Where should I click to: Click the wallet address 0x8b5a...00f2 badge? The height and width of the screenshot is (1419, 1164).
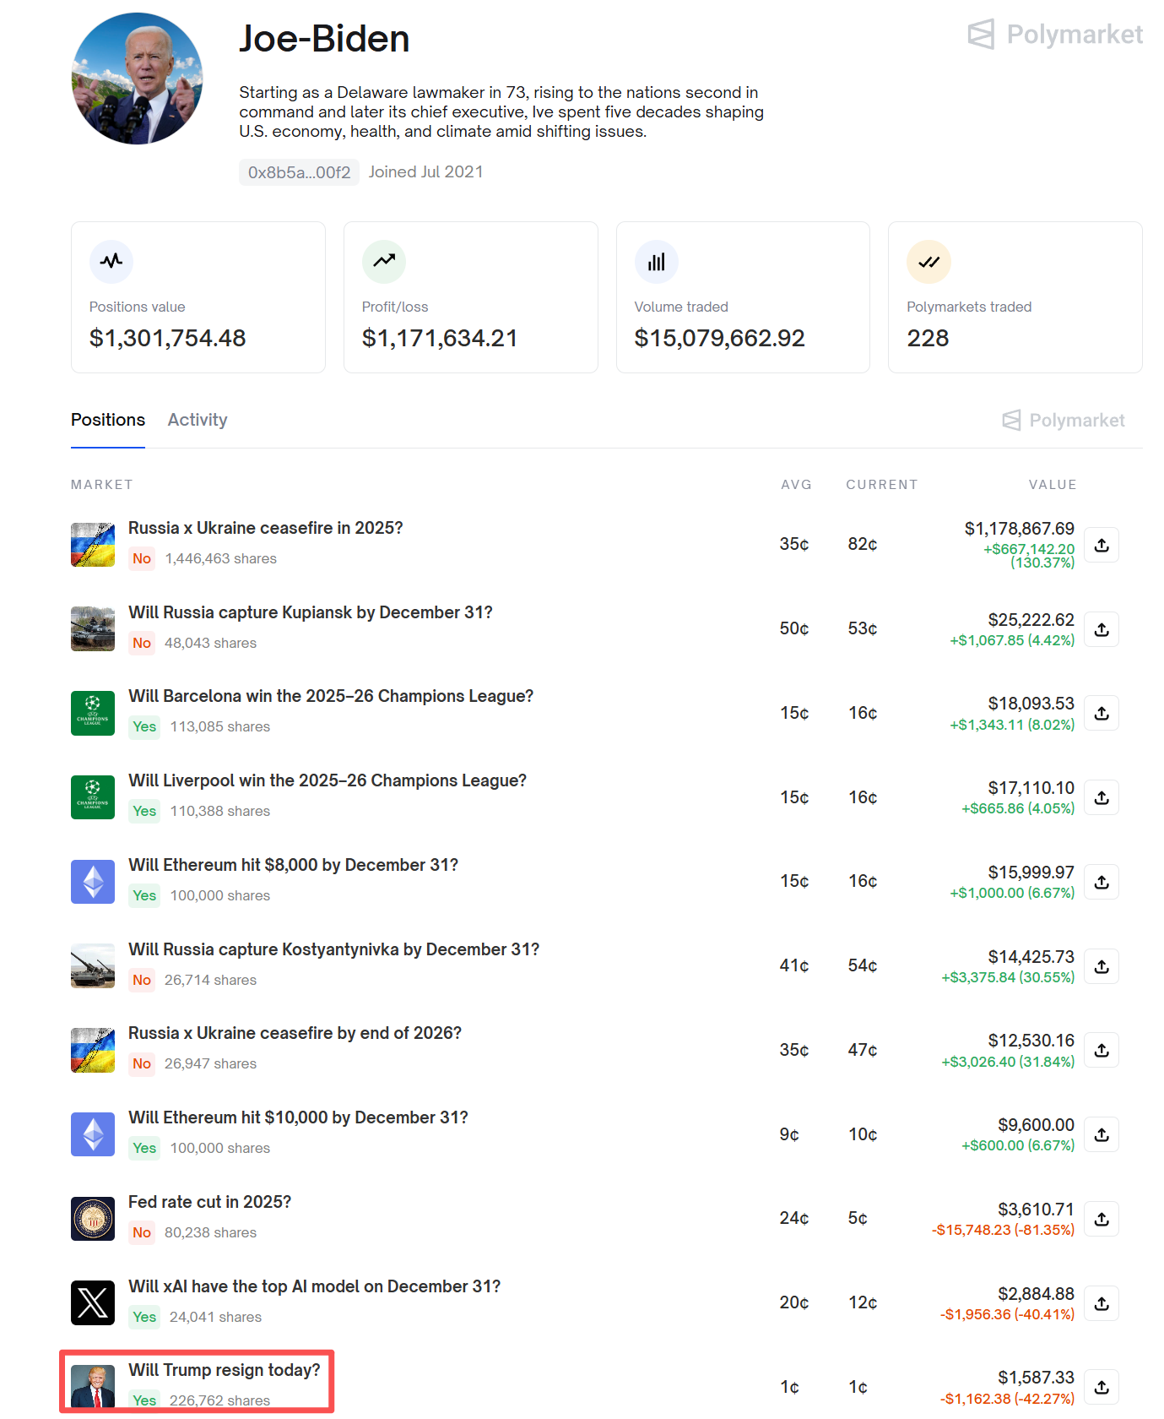pyautogui.click(x=299, y=172)
